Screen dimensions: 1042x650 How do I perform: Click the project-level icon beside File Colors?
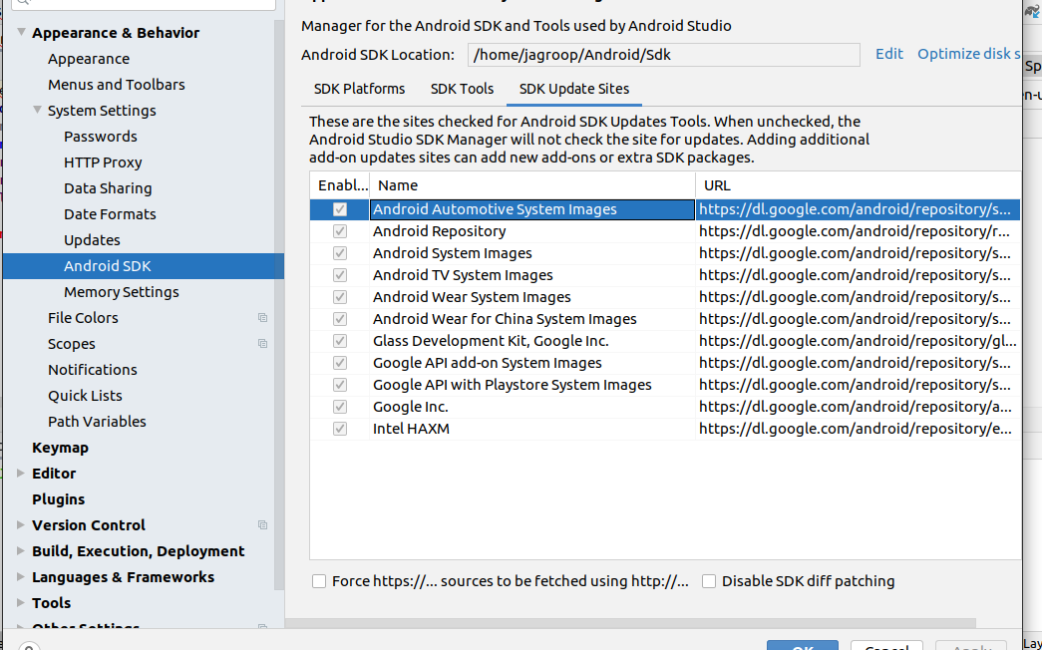pos(263,318)
